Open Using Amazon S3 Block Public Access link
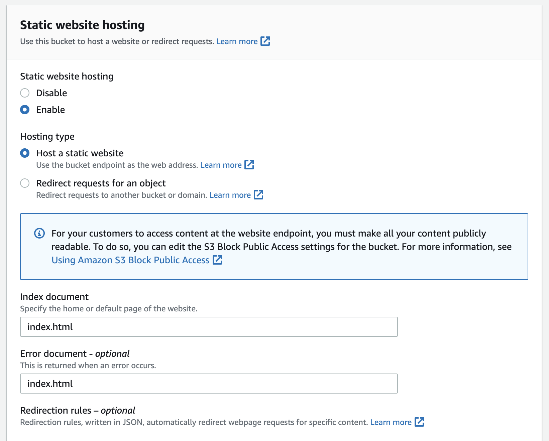The image size is (549, 441). point(130,260)
